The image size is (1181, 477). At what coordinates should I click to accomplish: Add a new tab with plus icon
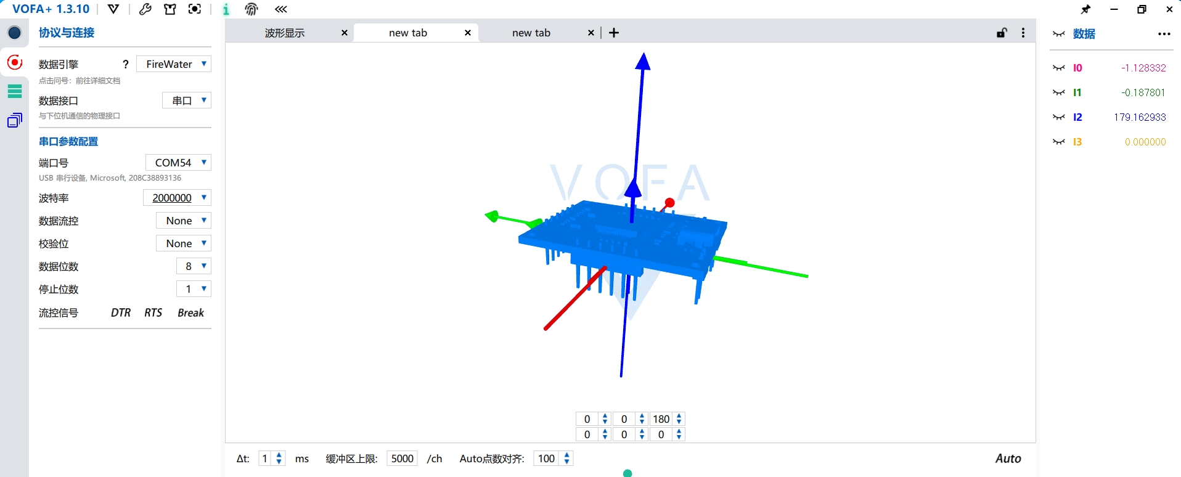point(614,33)
